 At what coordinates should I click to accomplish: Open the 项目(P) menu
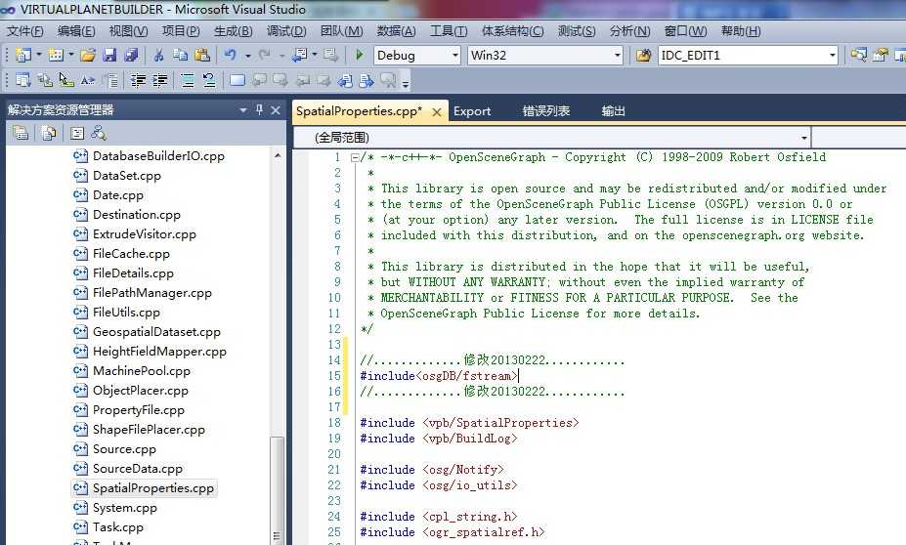pos(181,31)
